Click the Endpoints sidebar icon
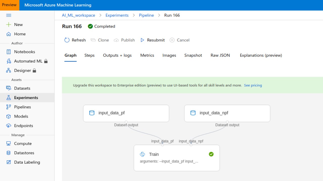This screenshot has height=181, width=323. (9, 126)
